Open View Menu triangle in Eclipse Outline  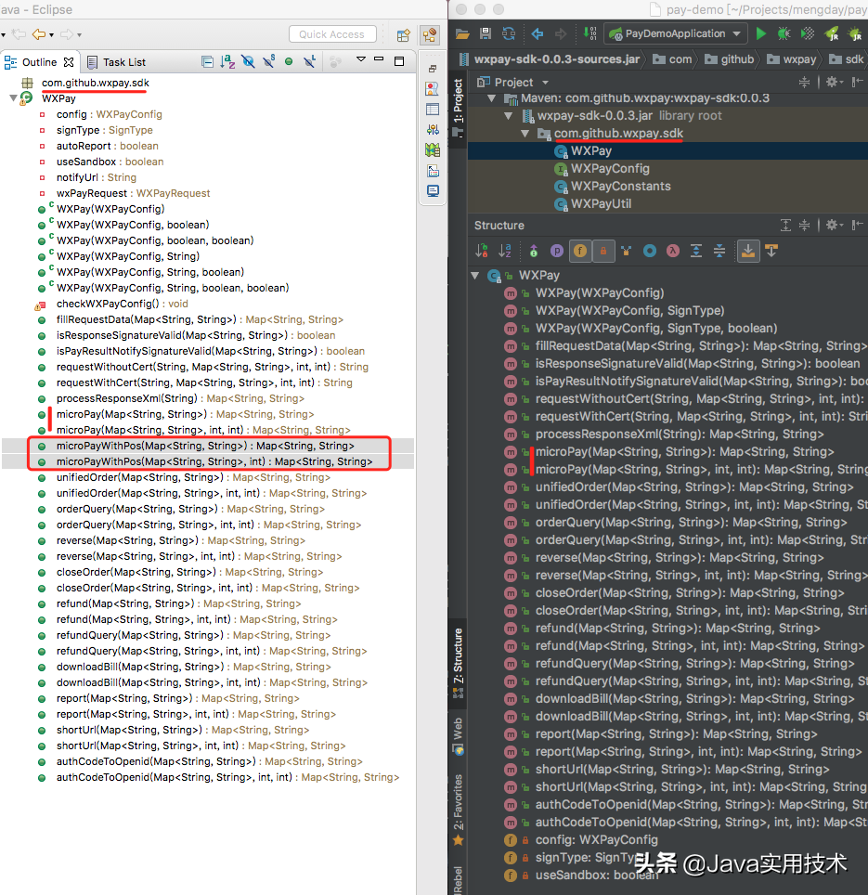[361, 58]
